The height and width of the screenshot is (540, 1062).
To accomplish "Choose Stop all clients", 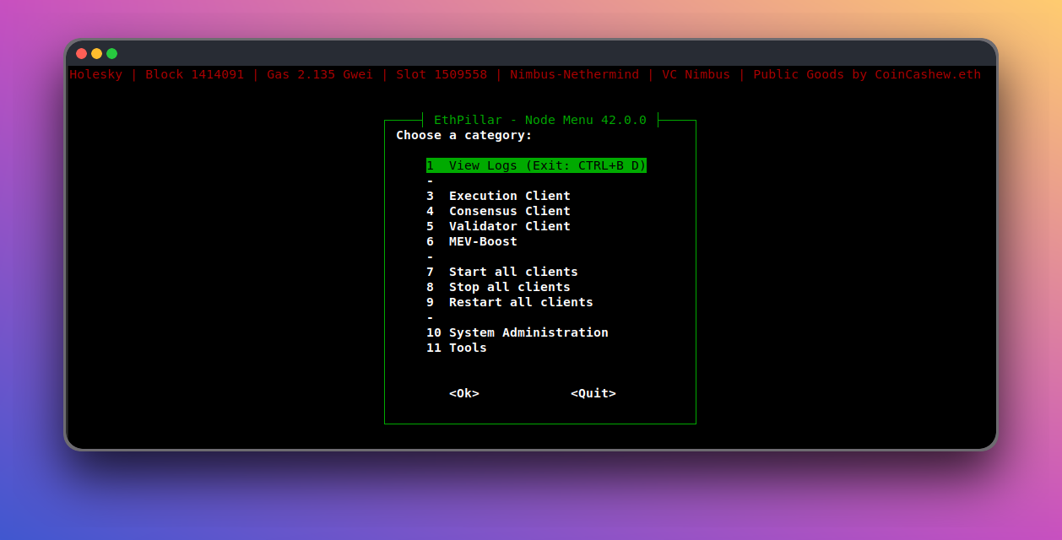I will (x=498, y=287).
